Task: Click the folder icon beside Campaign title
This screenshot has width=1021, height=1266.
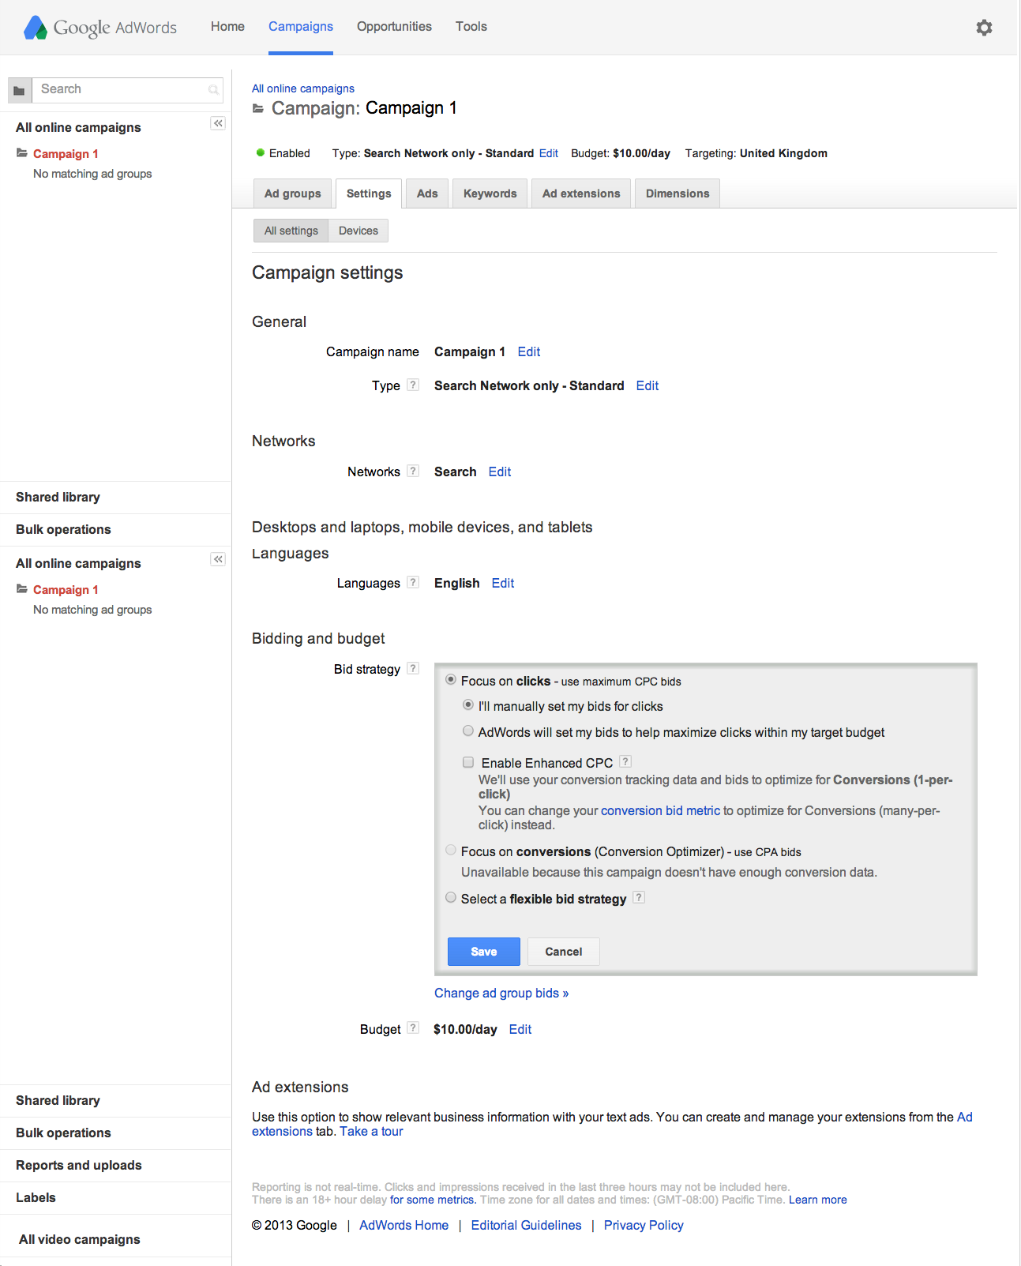Action: click(x=258, y=108)
